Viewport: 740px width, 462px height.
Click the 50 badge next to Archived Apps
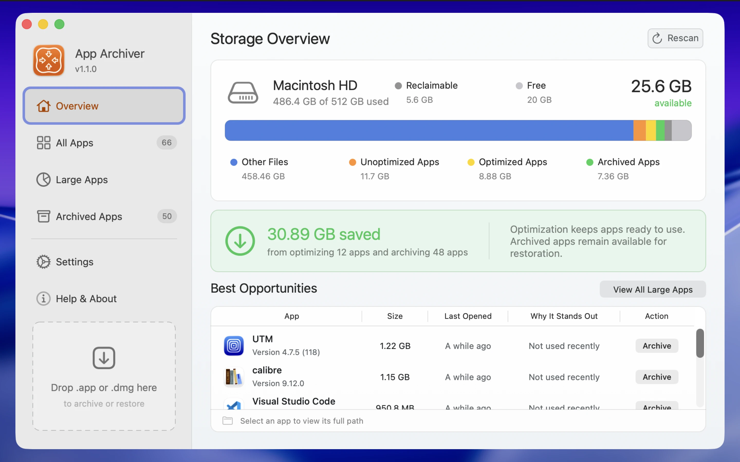[x=167, y=216]
